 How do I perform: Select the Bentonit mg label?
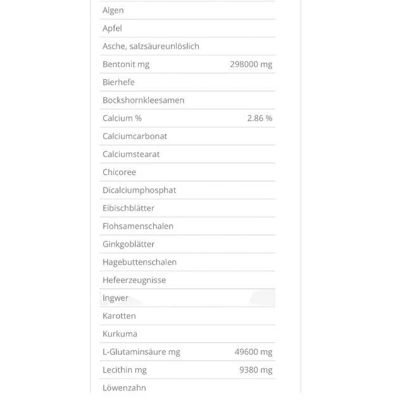click(x=126, y=64)
